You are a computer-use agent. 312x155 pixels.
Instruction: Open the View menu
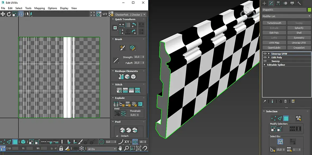(74, 8)
